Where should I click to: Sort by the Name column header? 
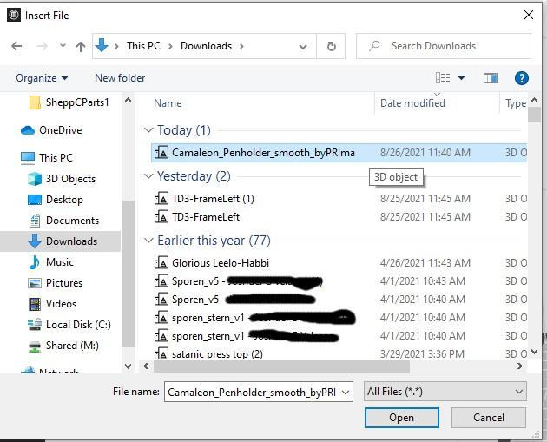[168, 103]
